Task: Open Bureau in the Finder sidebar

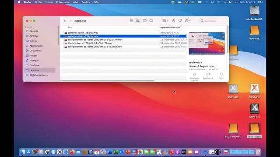Action: 33,41
